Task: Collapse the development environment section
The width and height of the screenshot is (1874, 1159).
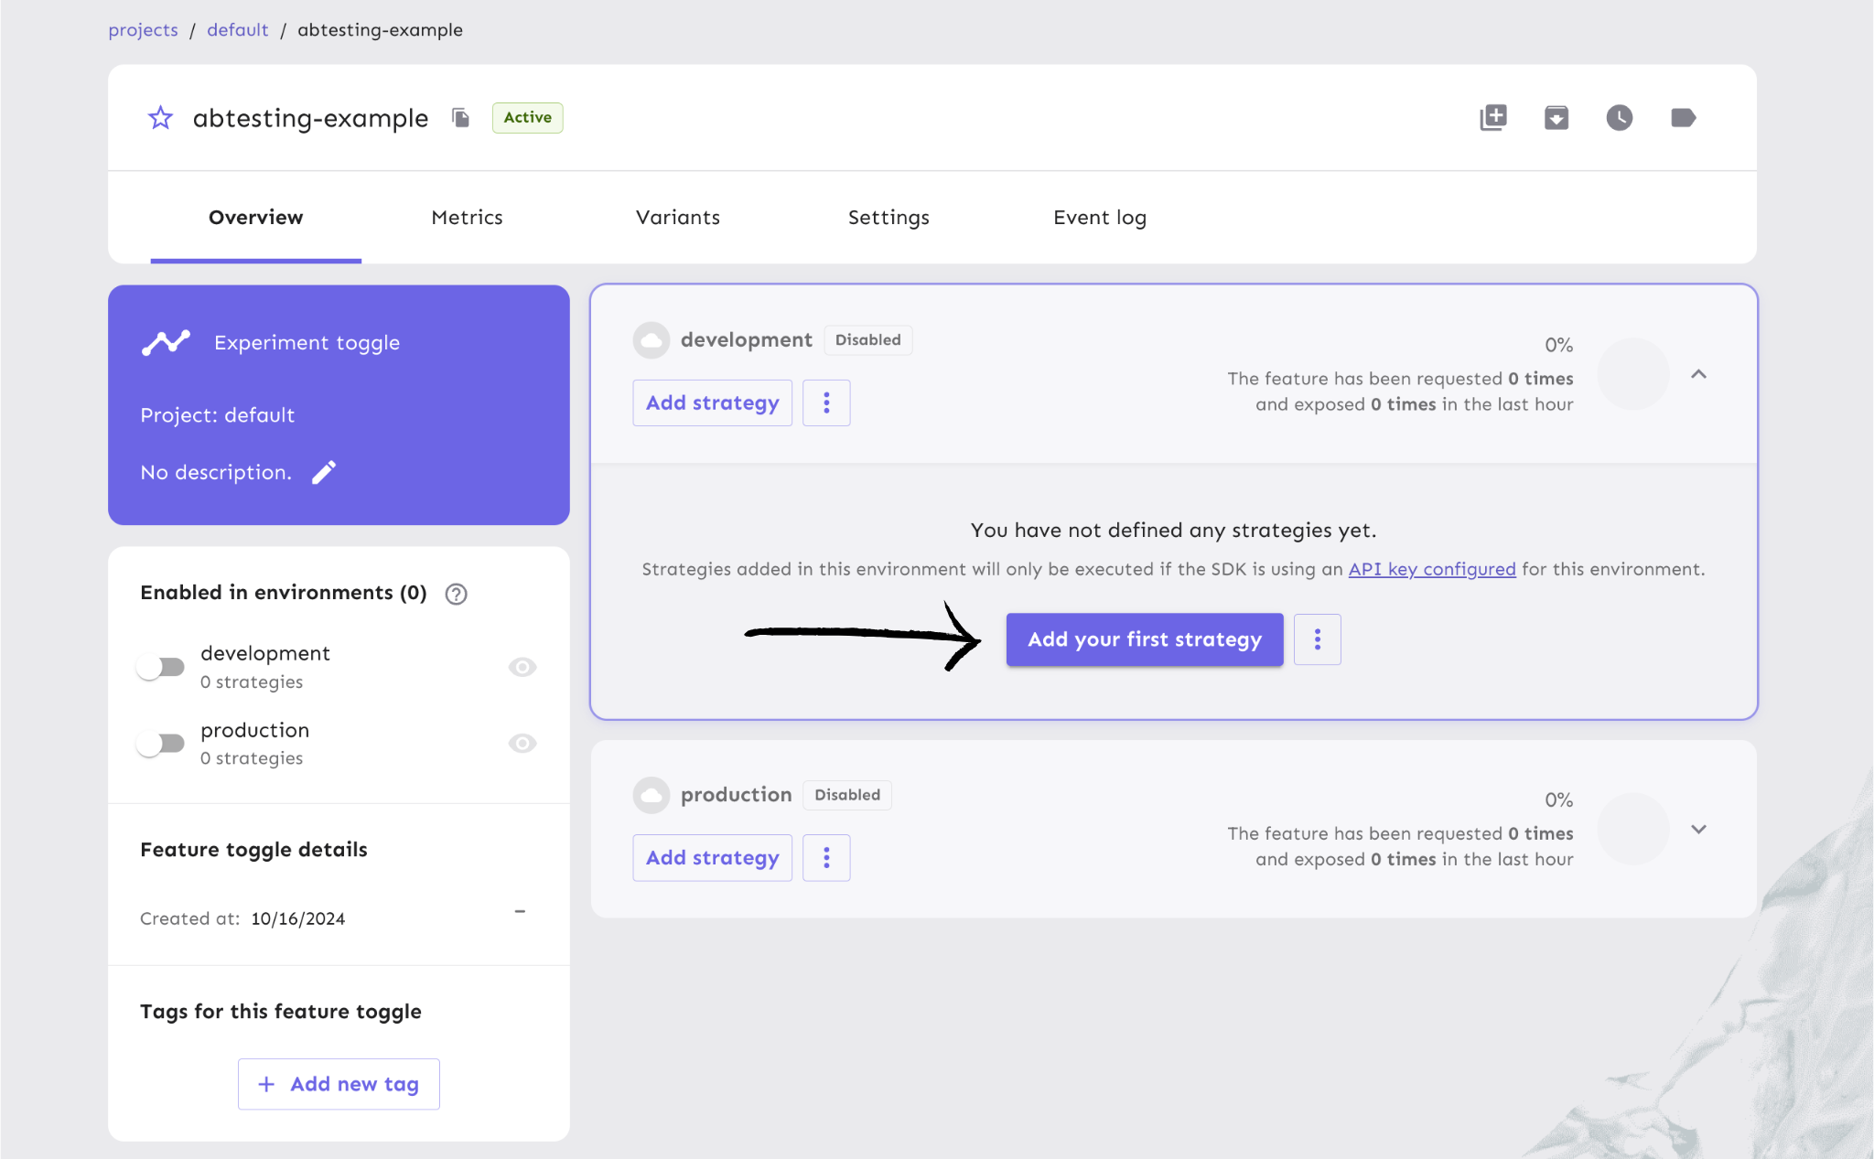Action: [1698, 373]
